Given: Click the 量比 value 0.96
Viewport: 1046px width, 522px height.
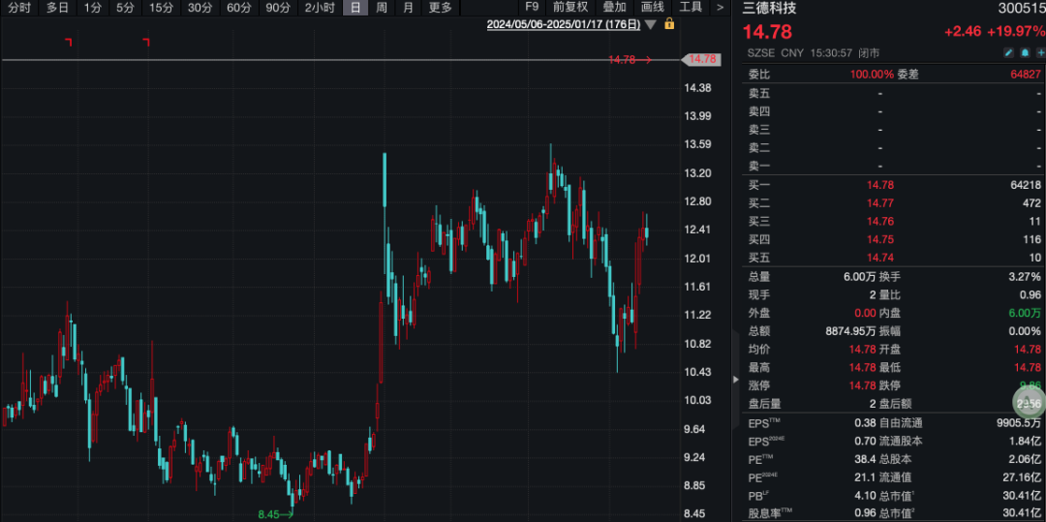Looking at the screenshot, I should [1030, 294].
